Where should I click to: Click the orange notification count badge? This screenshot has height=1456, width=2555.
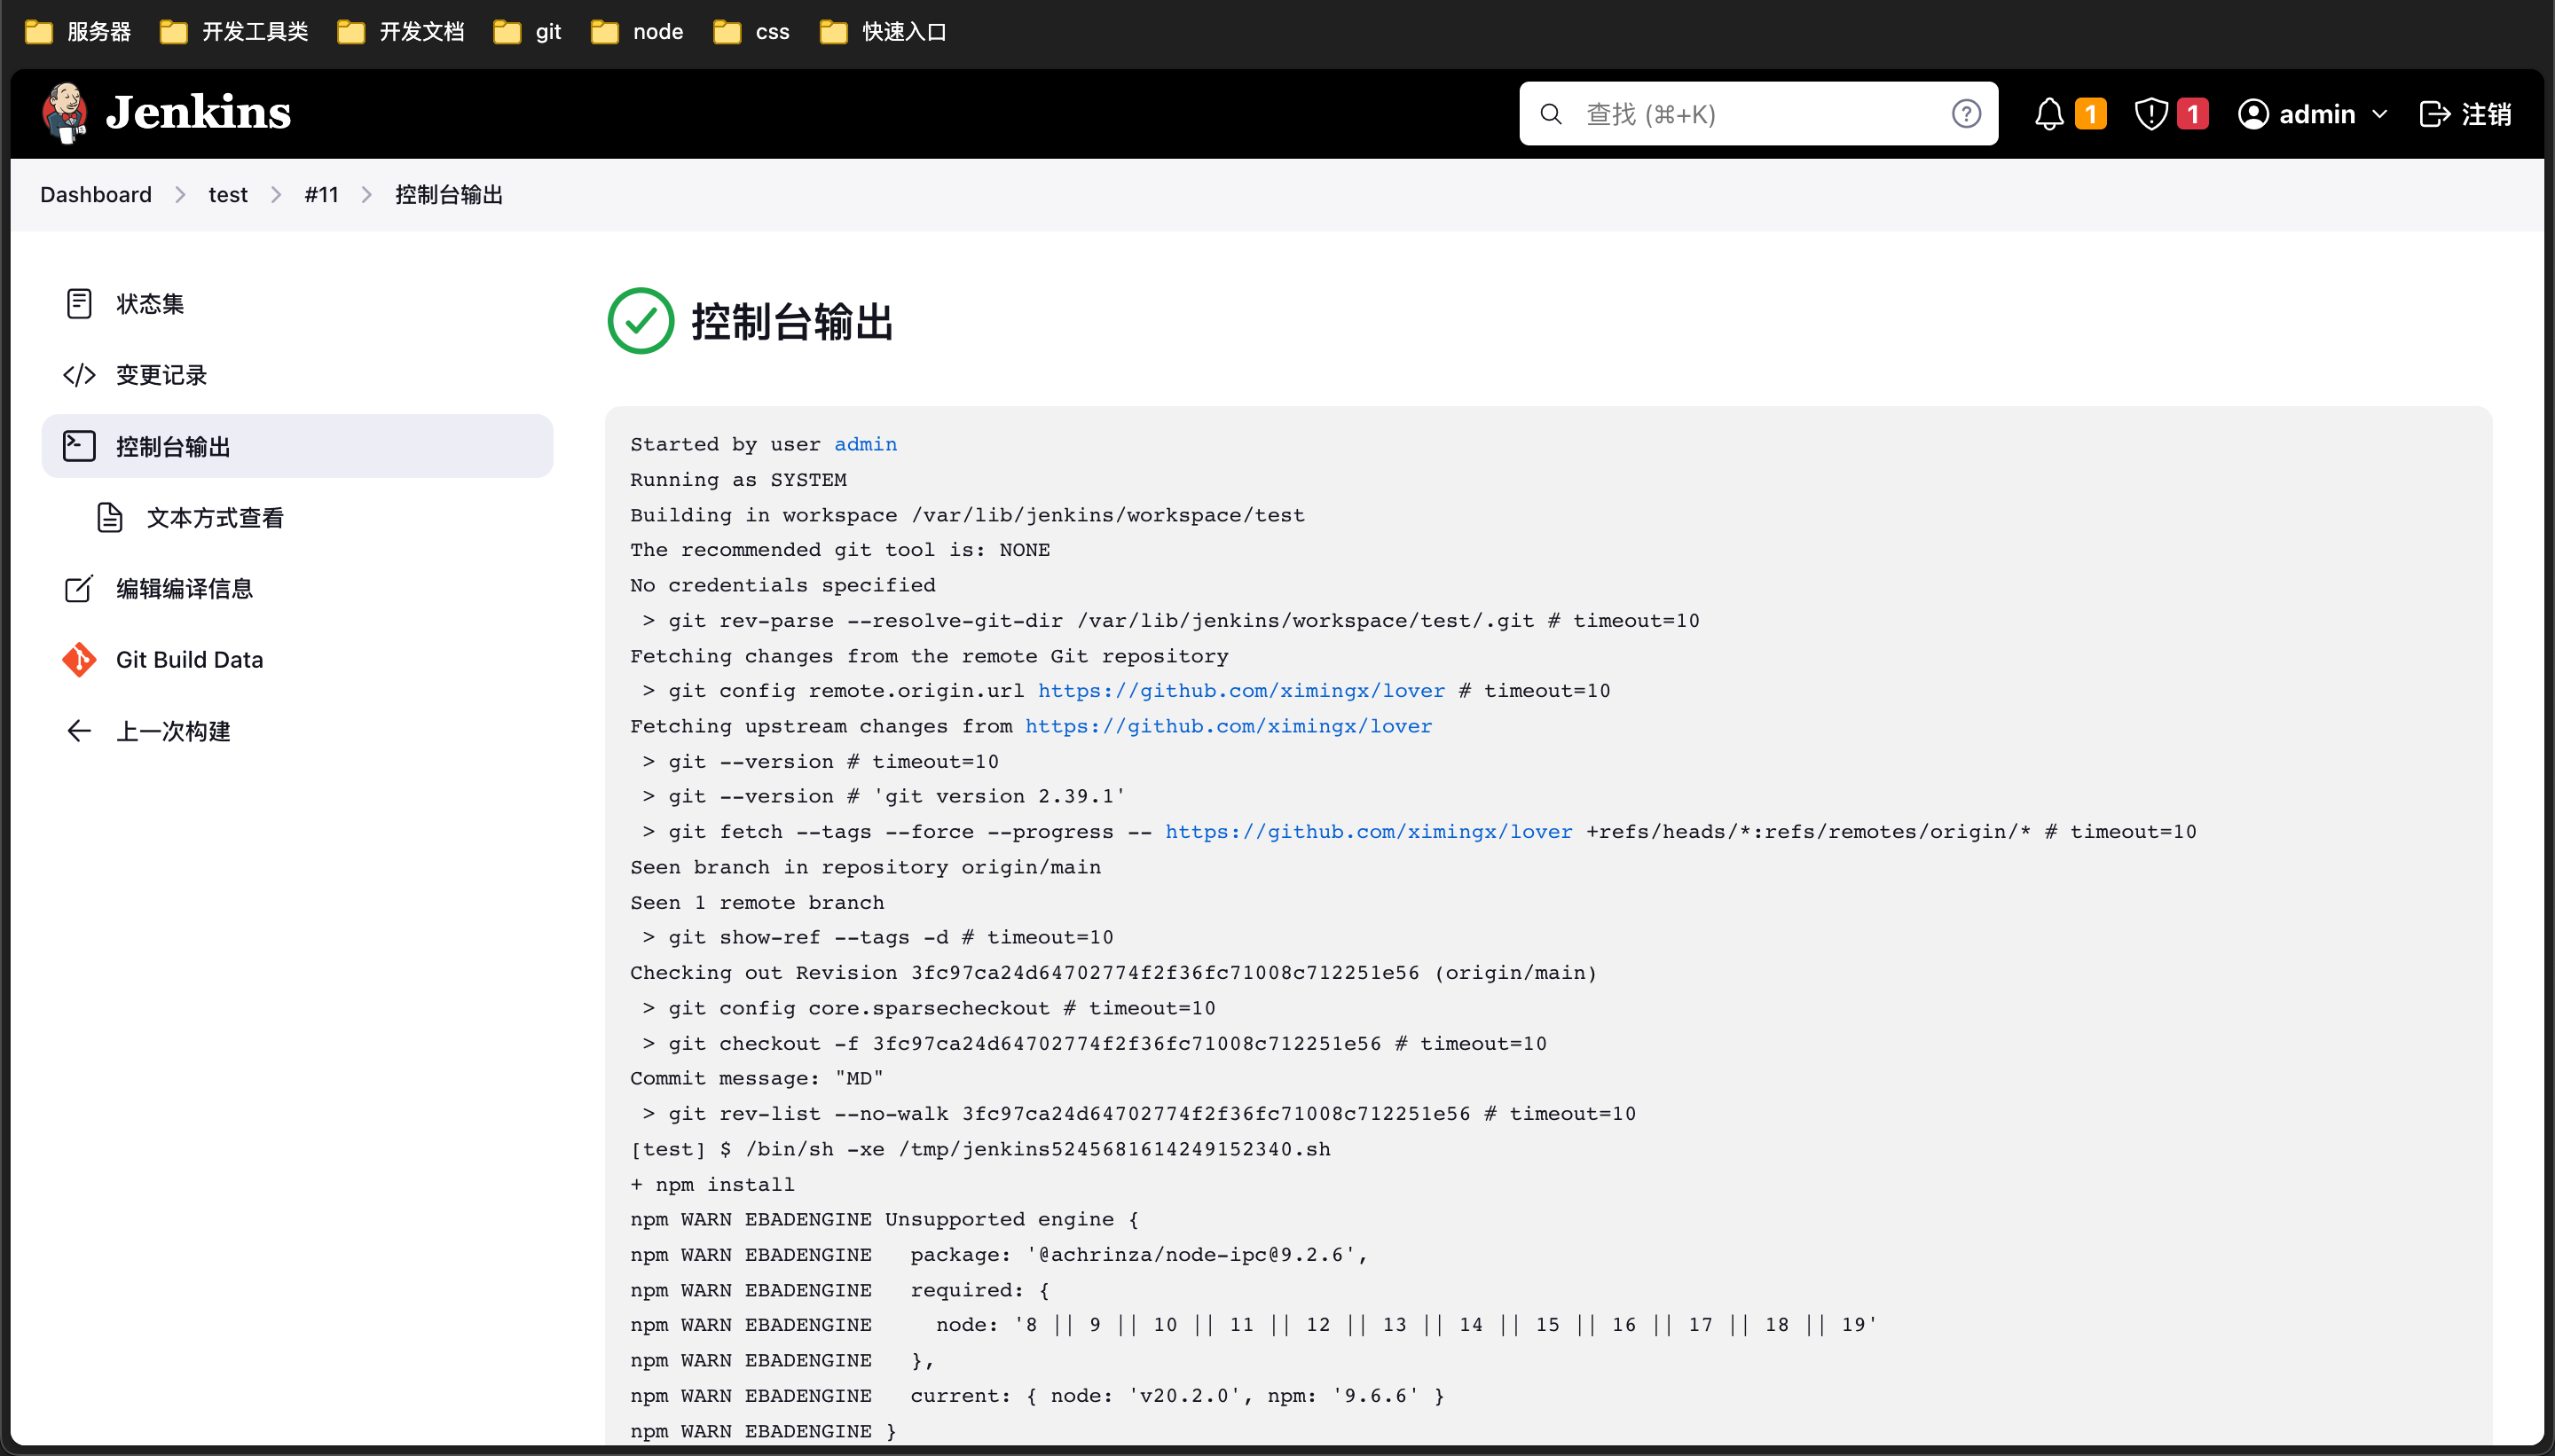point(2090,114)
